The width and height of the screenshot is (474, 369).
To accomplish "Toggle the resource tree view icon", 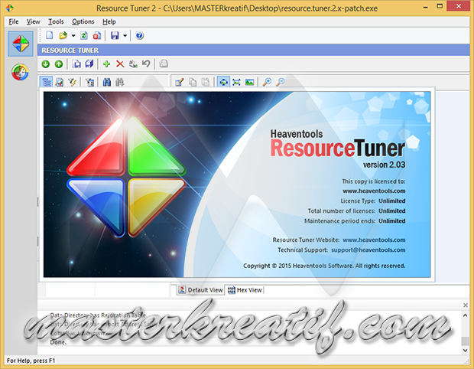I will pyautogui.click(x=46, y=82).
